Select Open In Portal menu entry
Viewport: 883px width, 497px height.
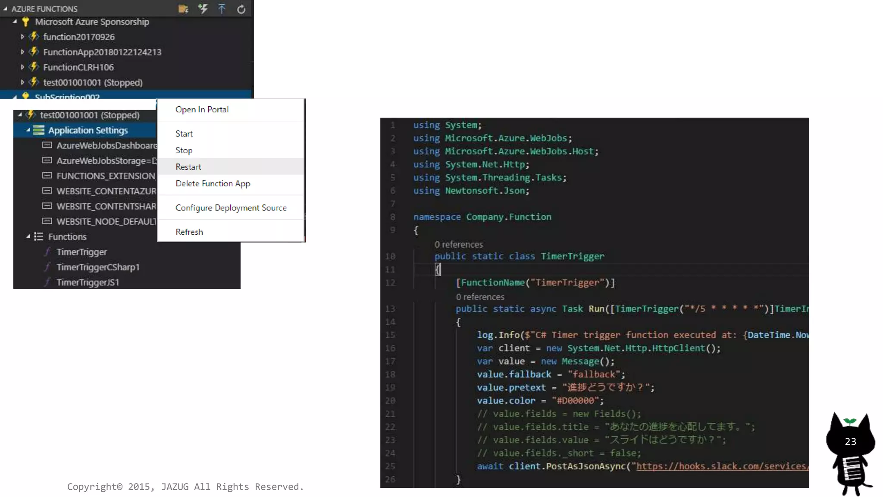click(202, 110)
